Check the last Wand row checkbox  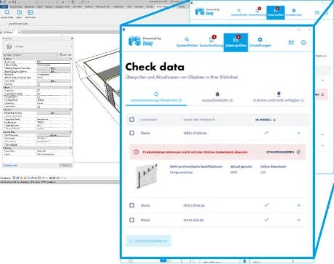131,220
